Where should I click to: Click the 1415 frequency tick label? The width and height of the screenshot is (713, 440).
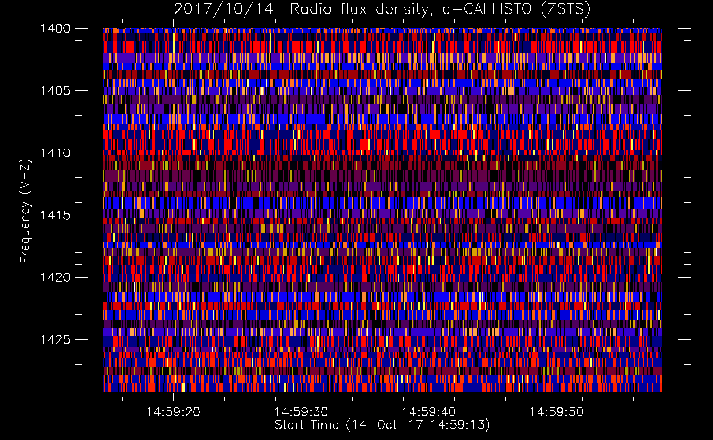coord(55,215)
